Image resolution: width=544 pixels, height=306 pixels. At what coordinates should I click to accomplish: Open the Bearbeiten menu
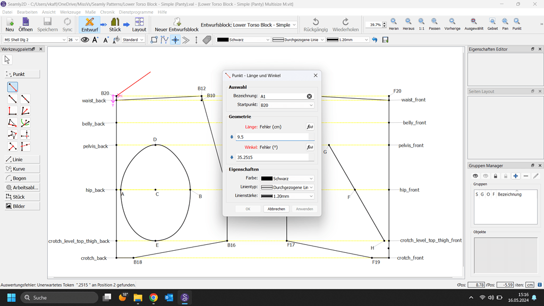(x=27, y=12)
